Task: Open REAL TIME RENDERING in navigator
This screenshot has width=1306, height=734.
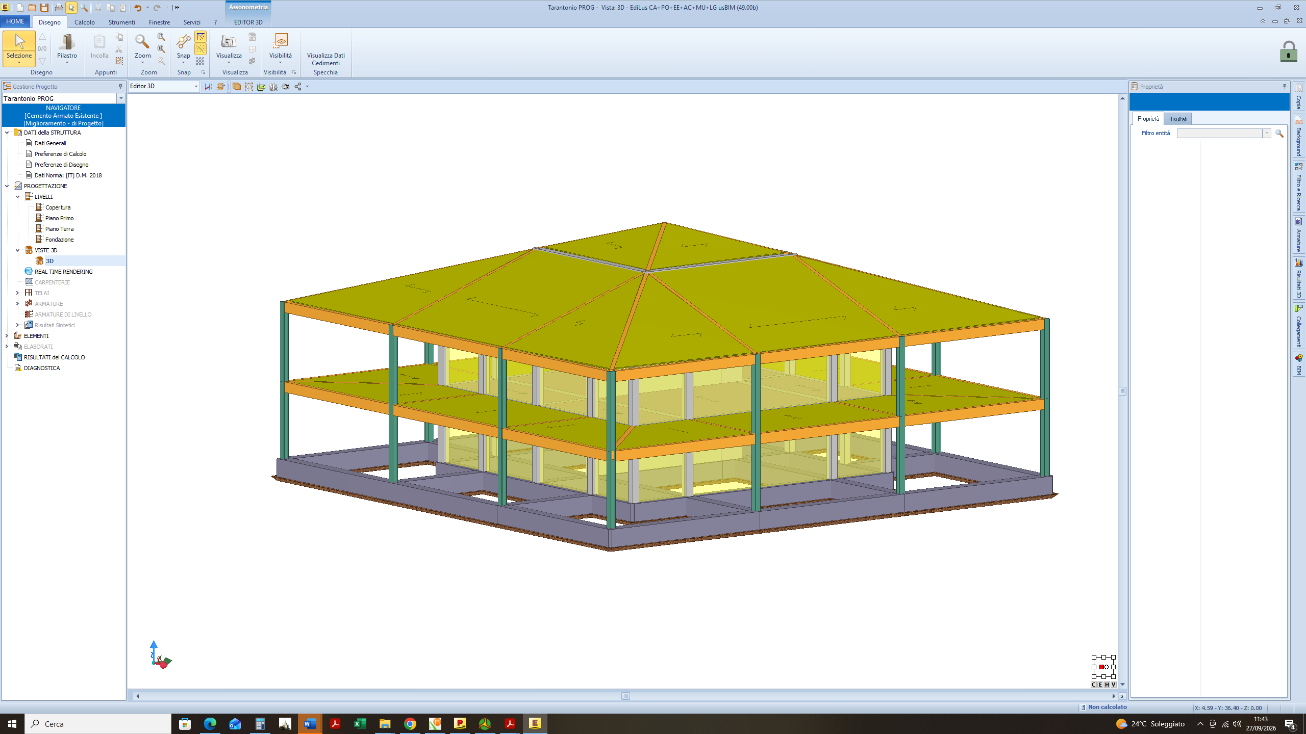Action: click(63, 272)
